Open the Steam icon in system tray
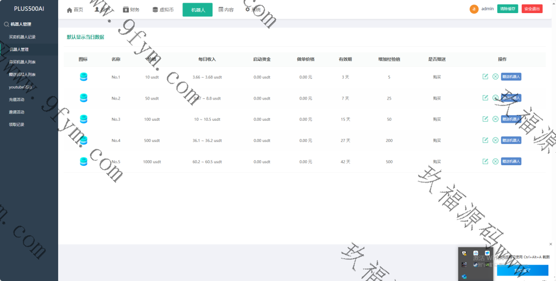556x281 pixels. [476, 265]
